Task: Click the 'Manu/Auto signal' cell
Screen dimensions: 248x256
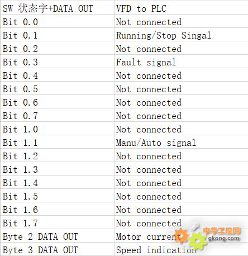Action: (181, 142)
